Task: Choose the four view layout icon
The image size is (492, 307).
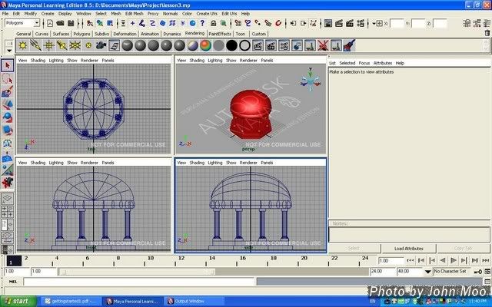Action: 8,213
